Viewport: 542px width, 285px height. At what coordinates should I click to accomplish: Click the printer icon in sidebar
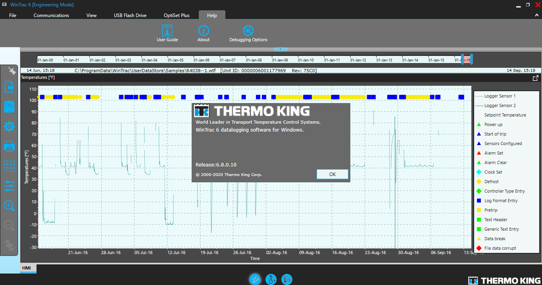point(9,146)
